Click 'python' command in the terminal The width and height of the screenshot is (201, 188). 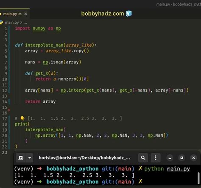tap(154, 169)
